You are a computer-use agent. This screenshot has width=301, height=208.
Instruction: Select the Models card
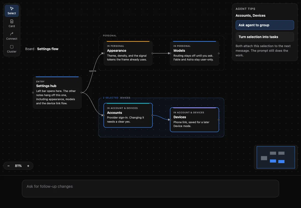pos(195,53)
